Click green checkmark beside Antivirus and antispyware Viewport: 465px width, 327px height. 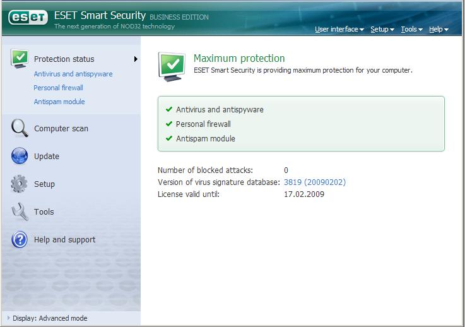point(169,109)
